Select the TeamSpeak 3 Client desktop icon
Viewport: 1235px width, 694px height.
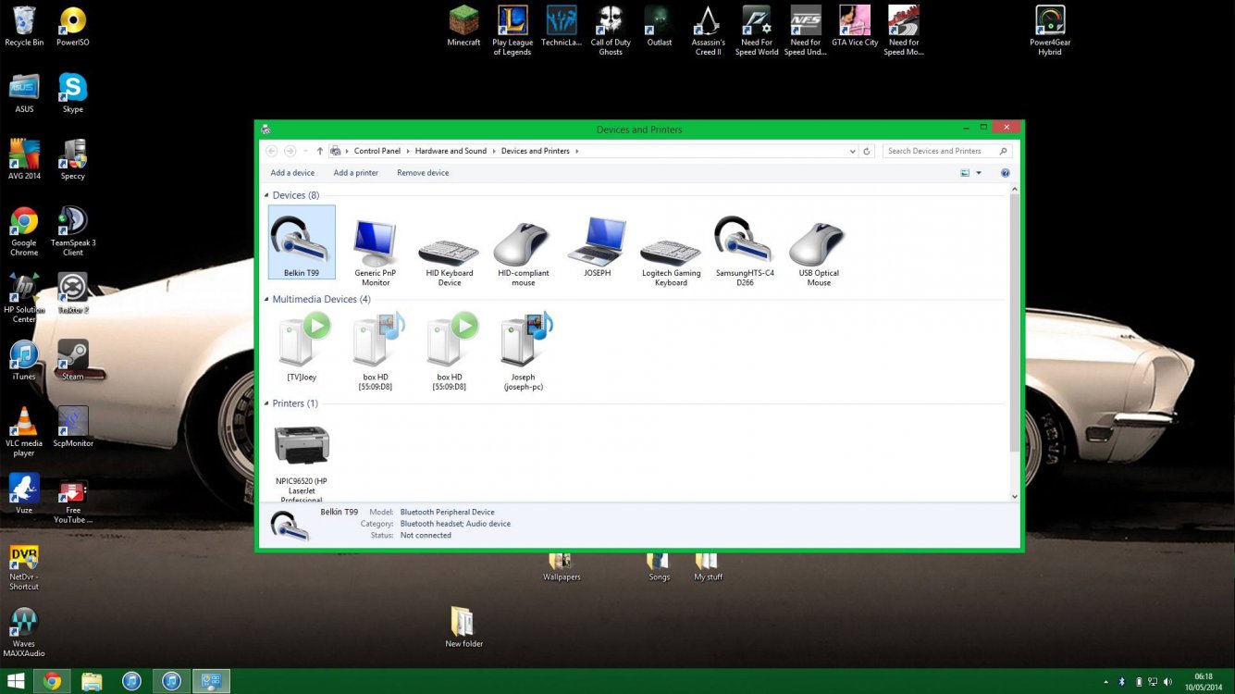73,231
